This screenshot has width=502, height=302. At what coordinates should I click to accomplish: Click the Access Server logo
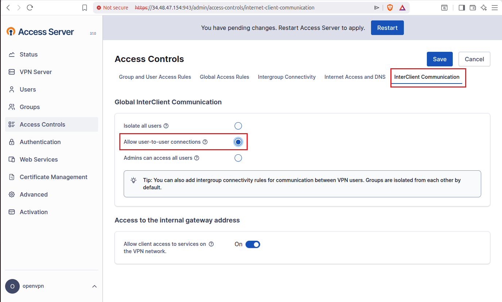[40, 32]
